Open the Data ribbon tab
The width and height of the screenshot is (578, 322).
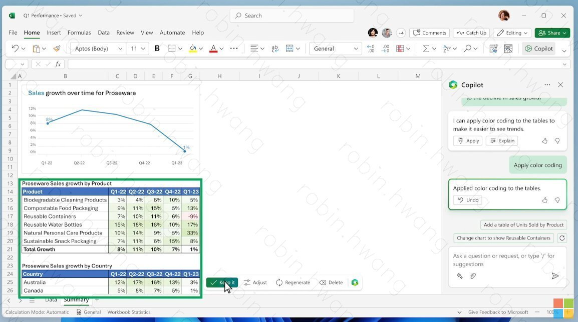(104, 32)
